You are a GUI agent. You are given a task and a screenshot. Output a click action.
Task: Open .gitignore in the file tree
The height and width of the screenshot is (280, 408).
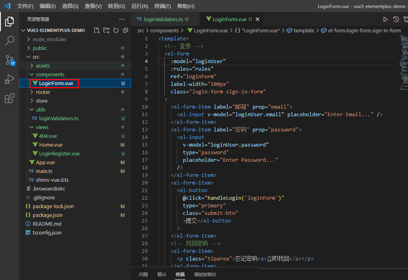point(75,198)
